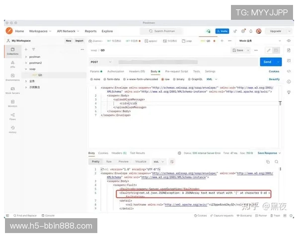Open the APIs sidebar panel

click(12, 64)
